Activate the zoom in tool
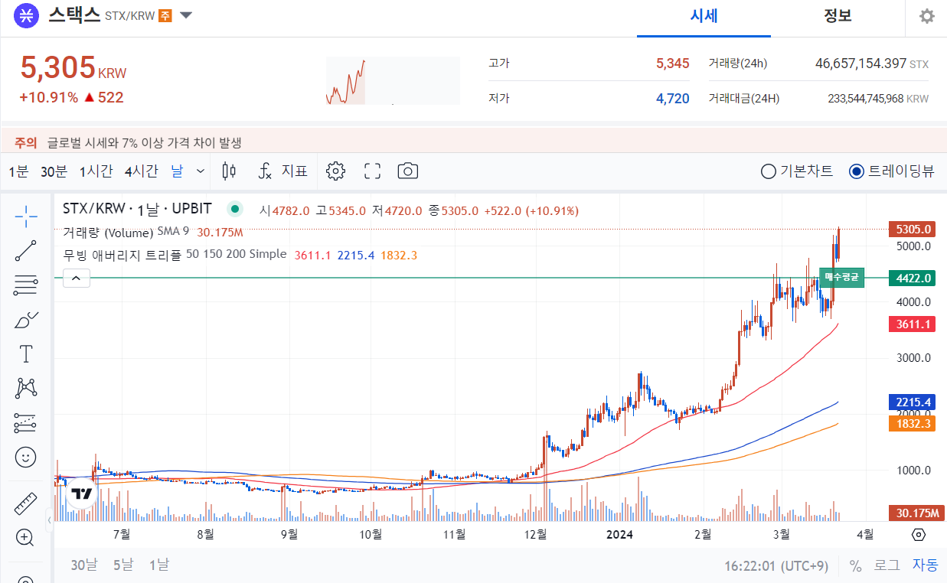This screenshot has width=947, height=583. click(x=26, y=538)
